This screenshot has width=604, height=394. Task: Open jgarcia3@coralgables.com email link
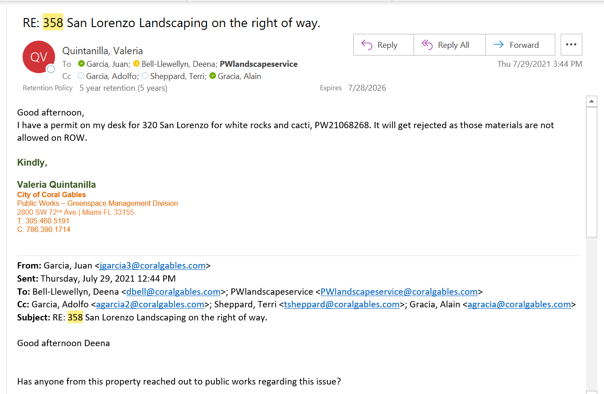click(152, 265)
